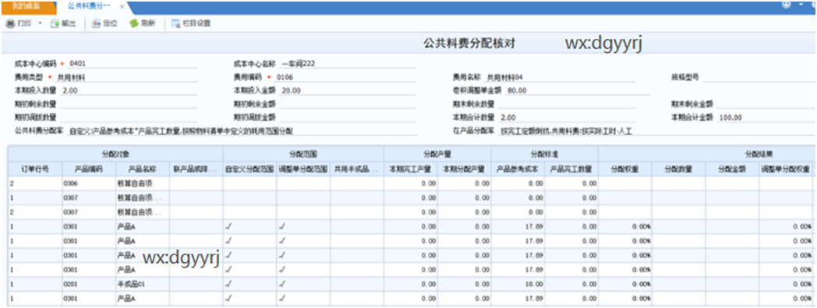Screen dimensions: 817x308
Task: Open the dropdown arrow beside 打印
Action: tap(40, 23)
